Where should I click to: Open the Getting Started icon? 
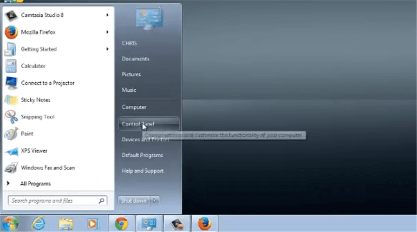pyautogui.click(x=11, y=49)
